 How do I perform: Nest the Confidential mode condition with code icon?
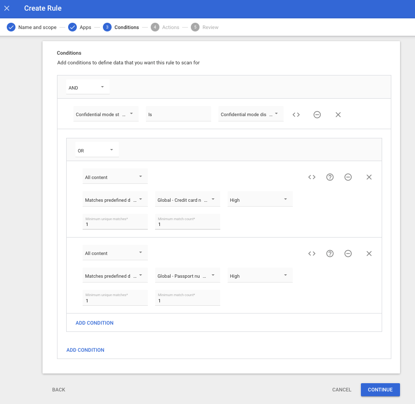(296, 115)
